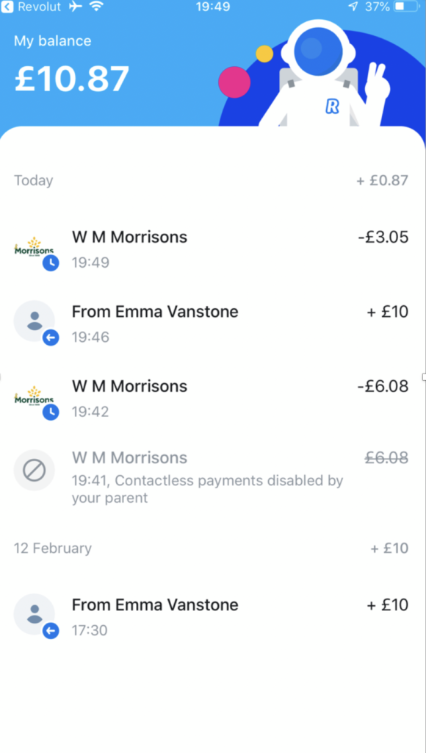
Task: Tap the Morrisons logo on the 19:49 transaction
Action: point(34,247)
